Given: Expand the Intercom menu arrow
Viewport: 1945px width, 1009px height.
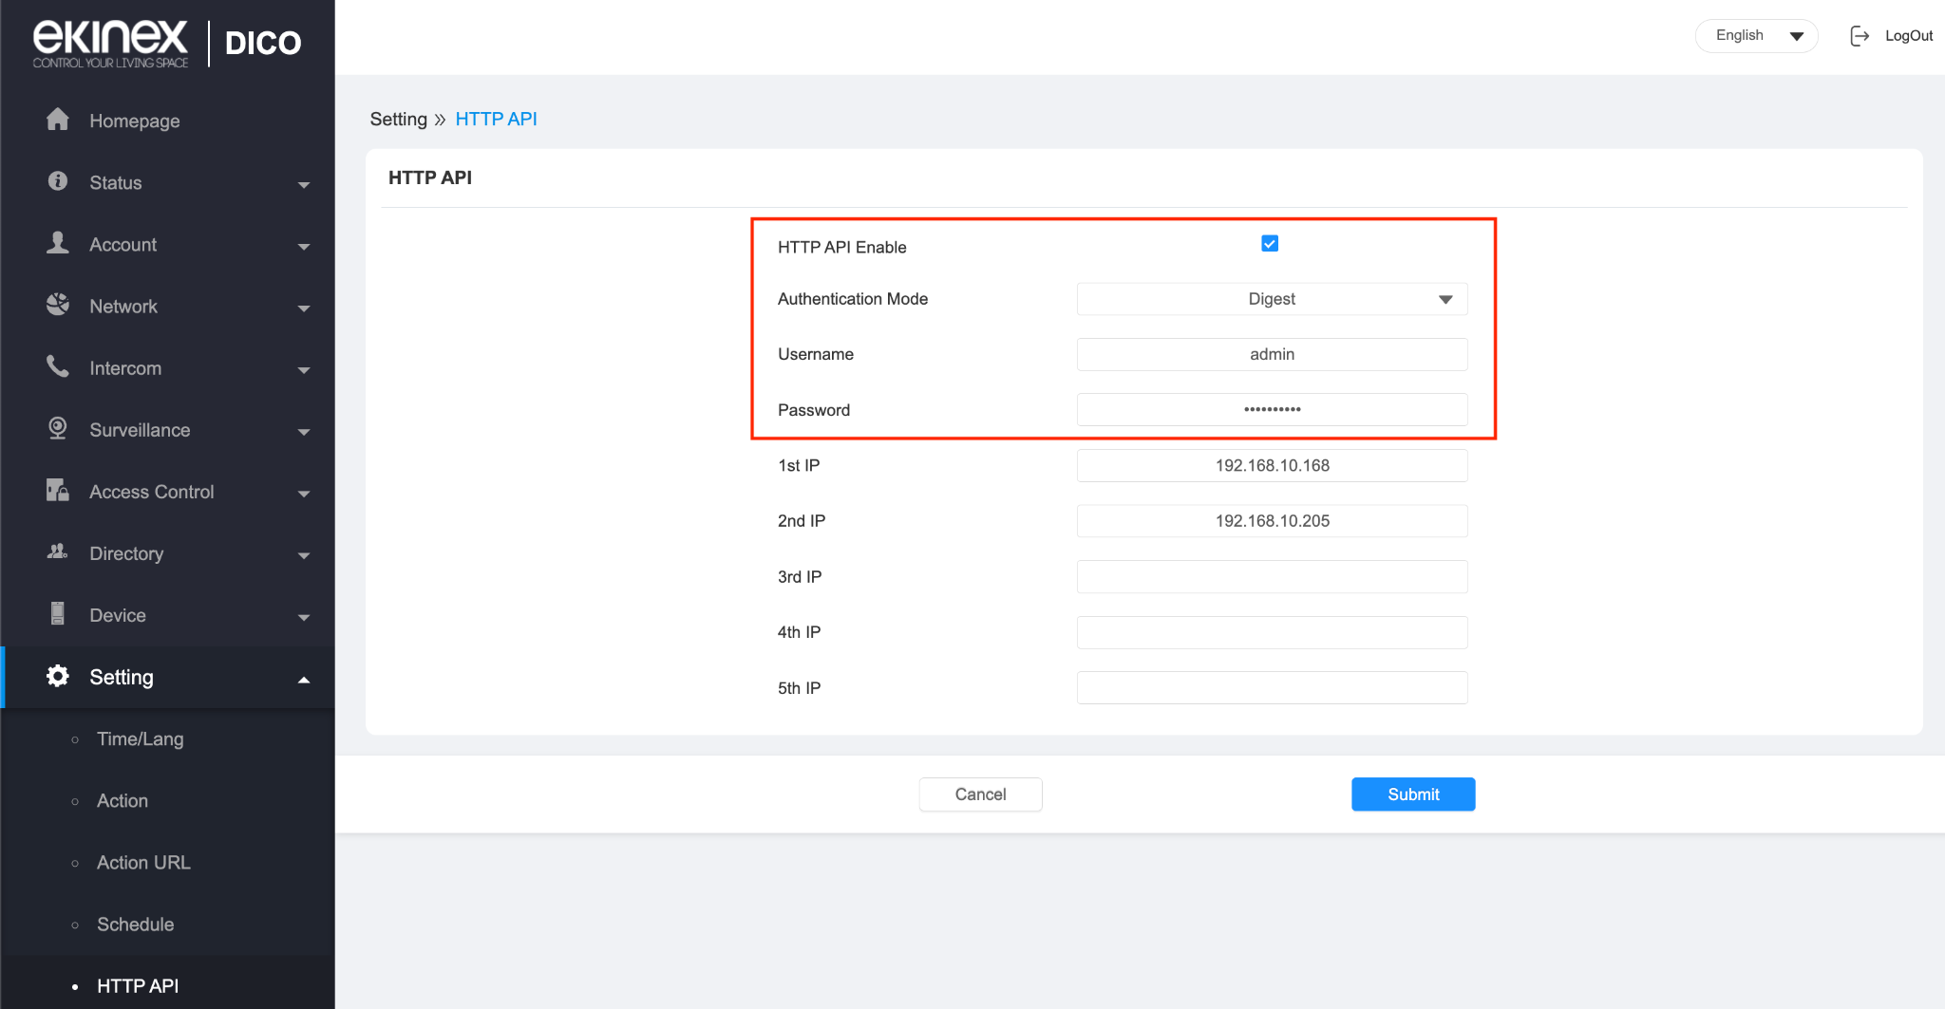Looking at the screenshot, I should [304, 369].
